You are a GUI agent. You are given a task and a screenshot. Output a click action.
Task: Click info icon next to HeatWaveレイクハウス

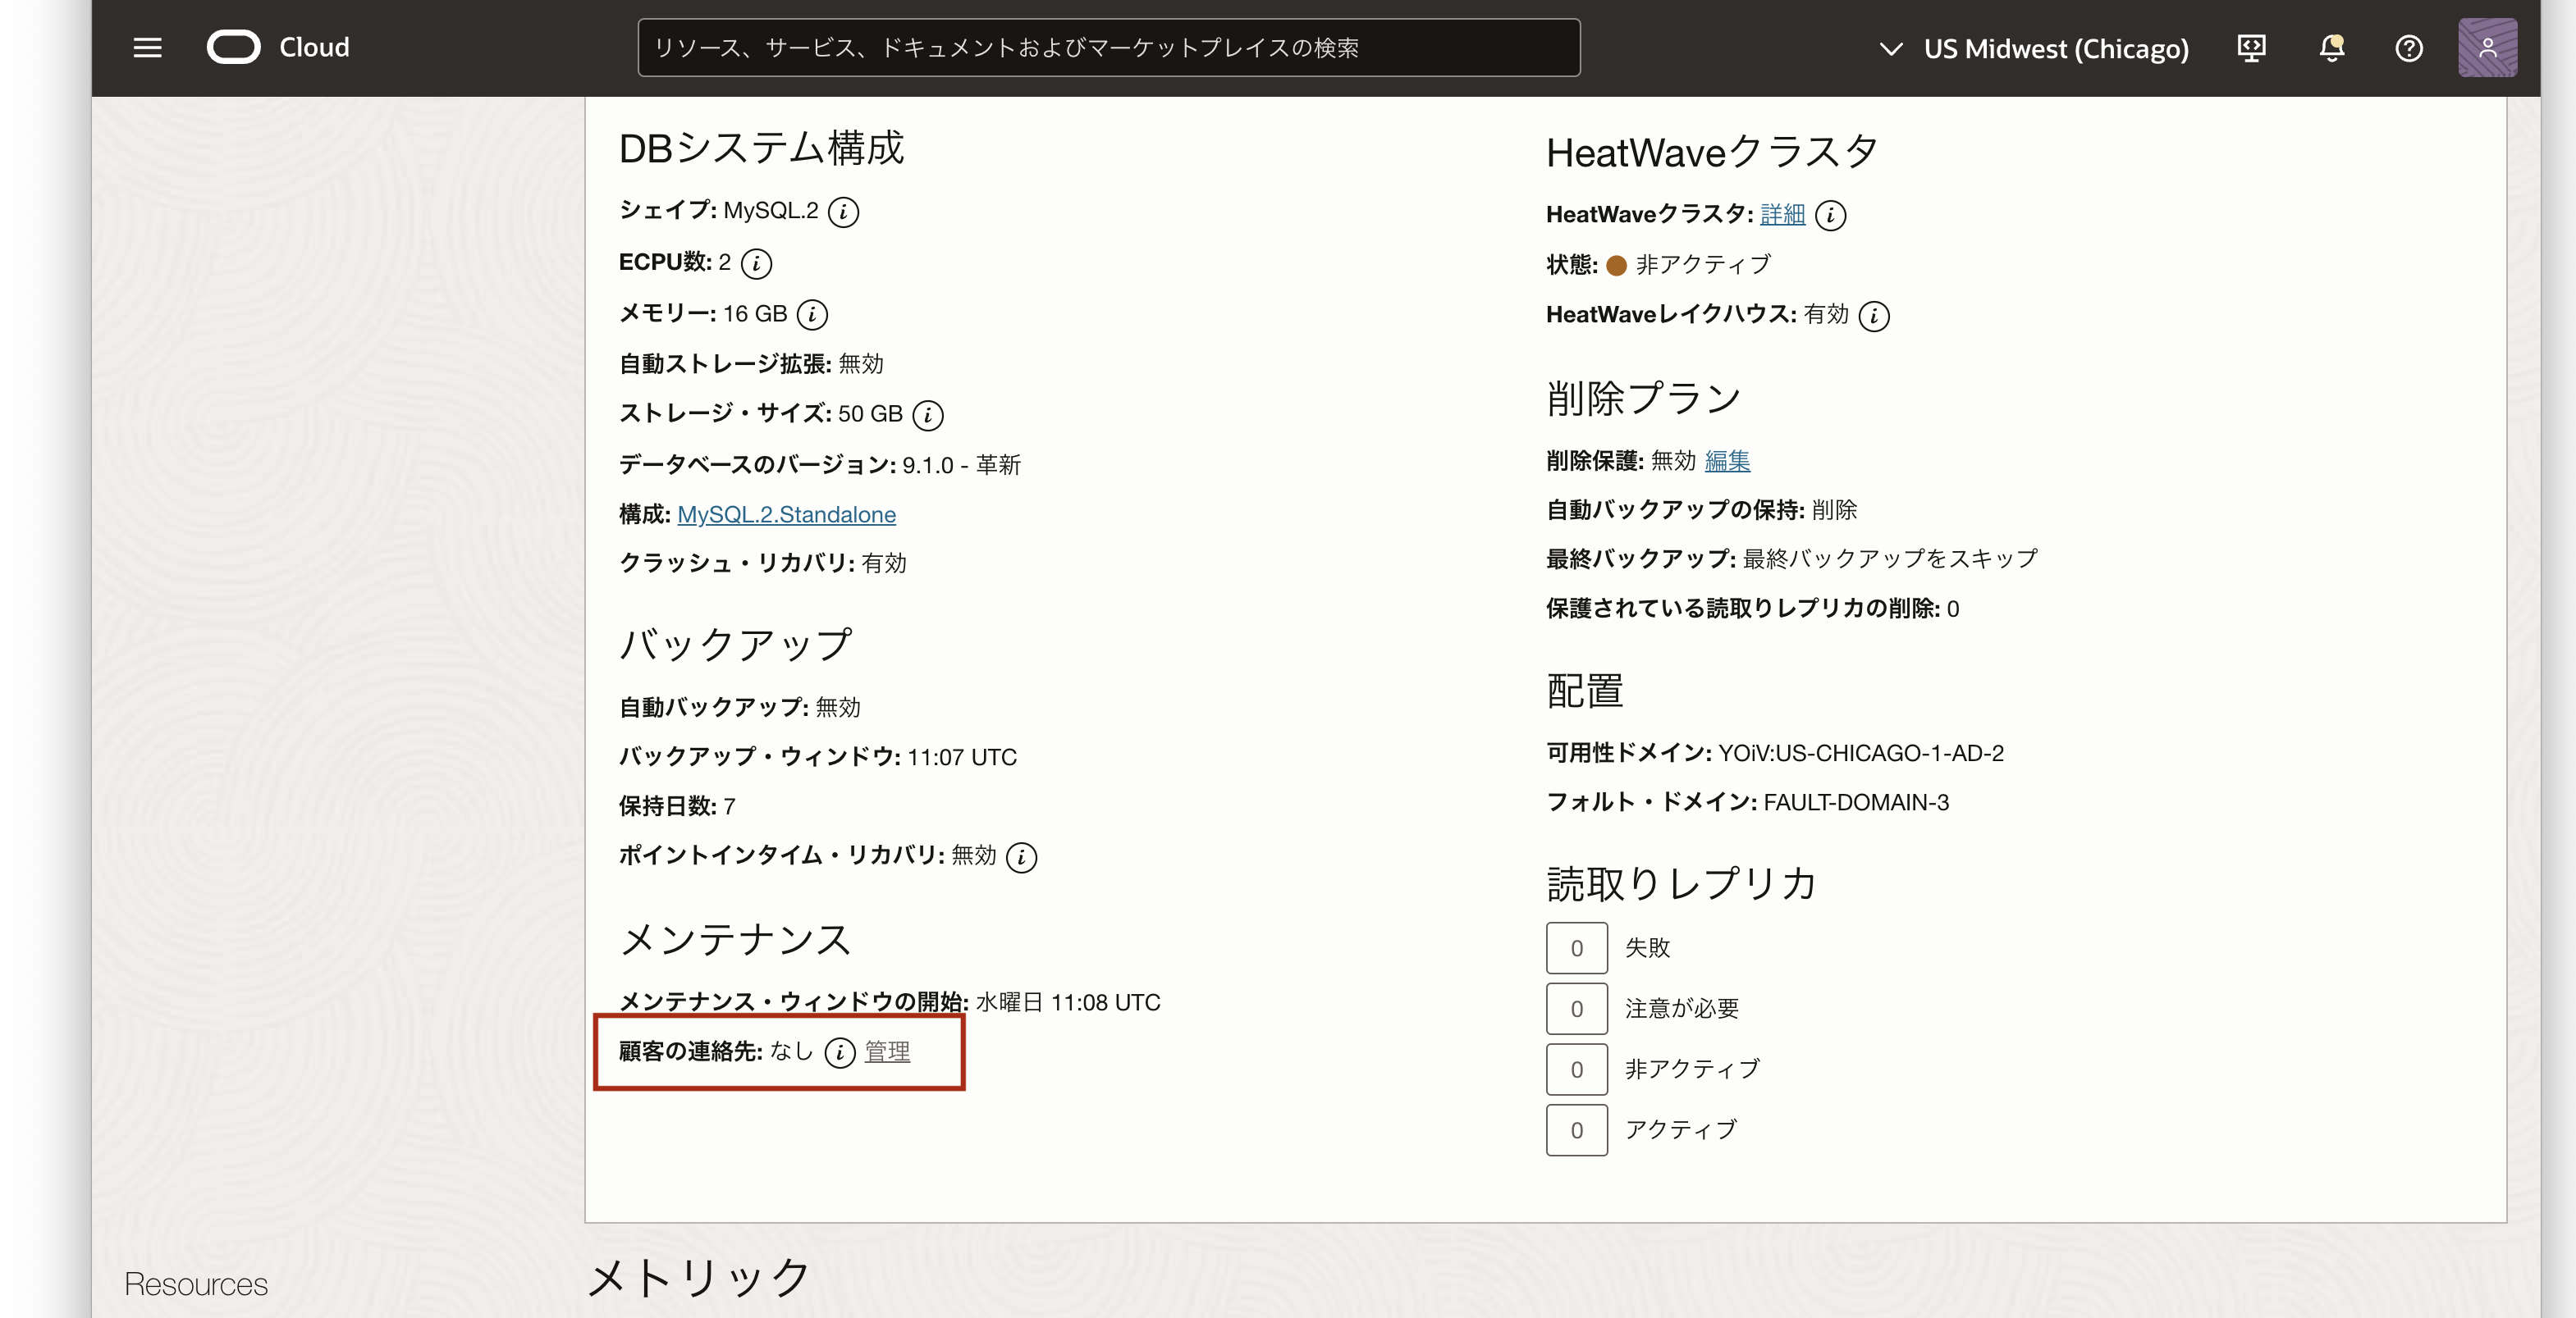click(1873, 317)
